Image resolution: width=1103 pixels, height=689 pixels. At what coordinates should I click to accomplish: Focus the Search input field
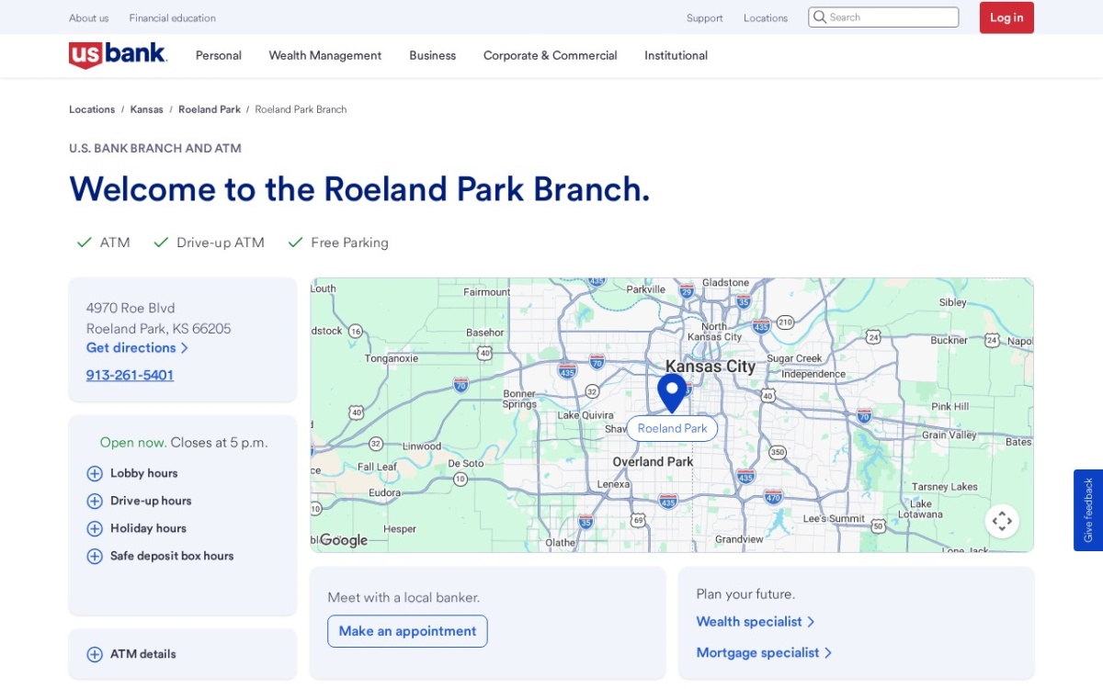[883, 17]
